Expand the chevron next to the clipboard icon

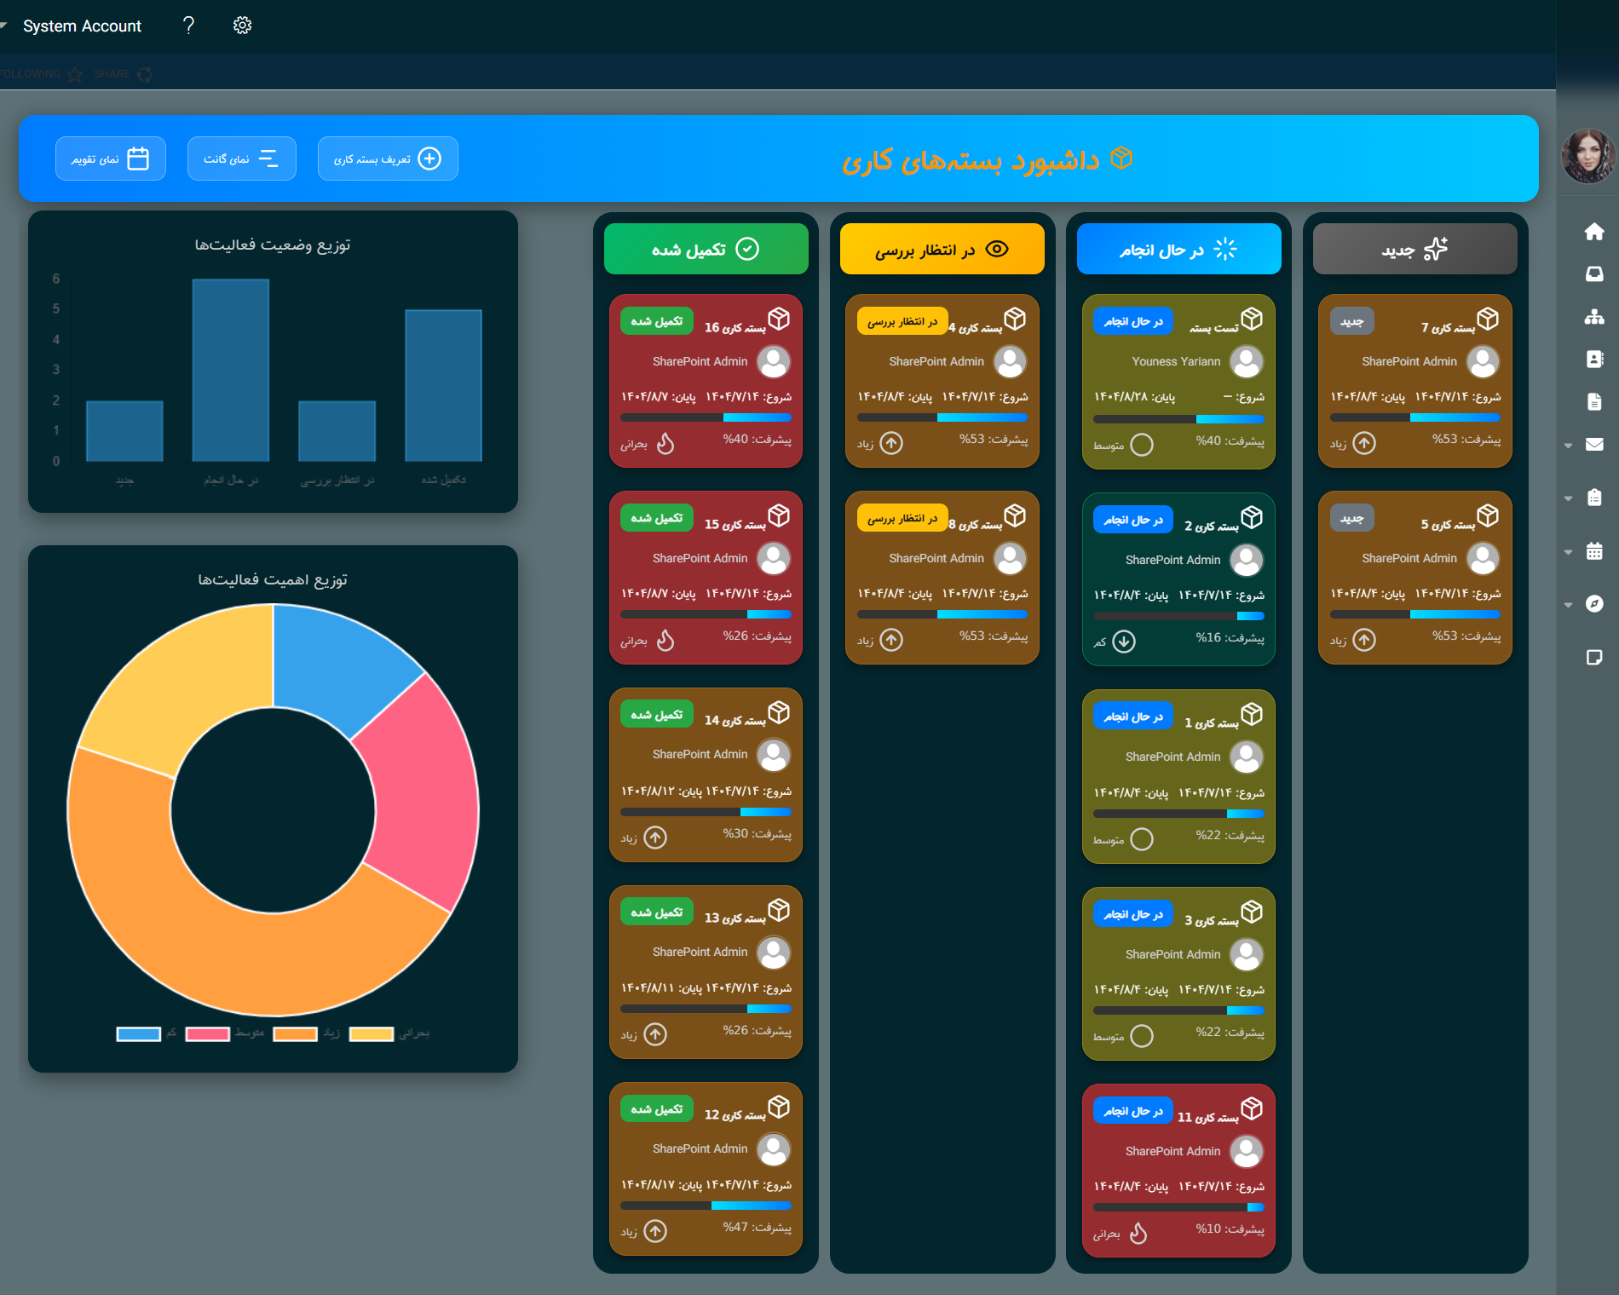(x=1569, y=498)
